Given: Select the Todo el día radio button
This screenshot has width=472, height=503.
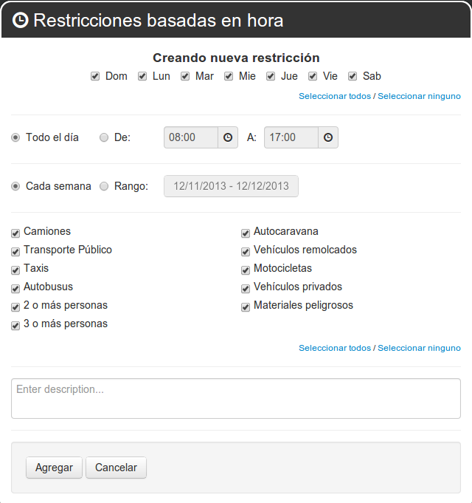Looking at the screenshot, I should tap(15, 137).
